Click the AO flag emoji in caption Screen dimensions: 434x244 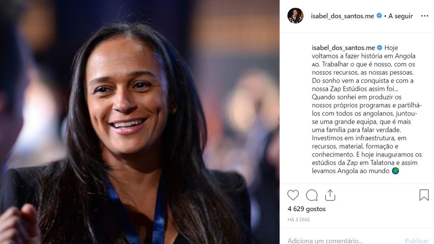[316, 65]
